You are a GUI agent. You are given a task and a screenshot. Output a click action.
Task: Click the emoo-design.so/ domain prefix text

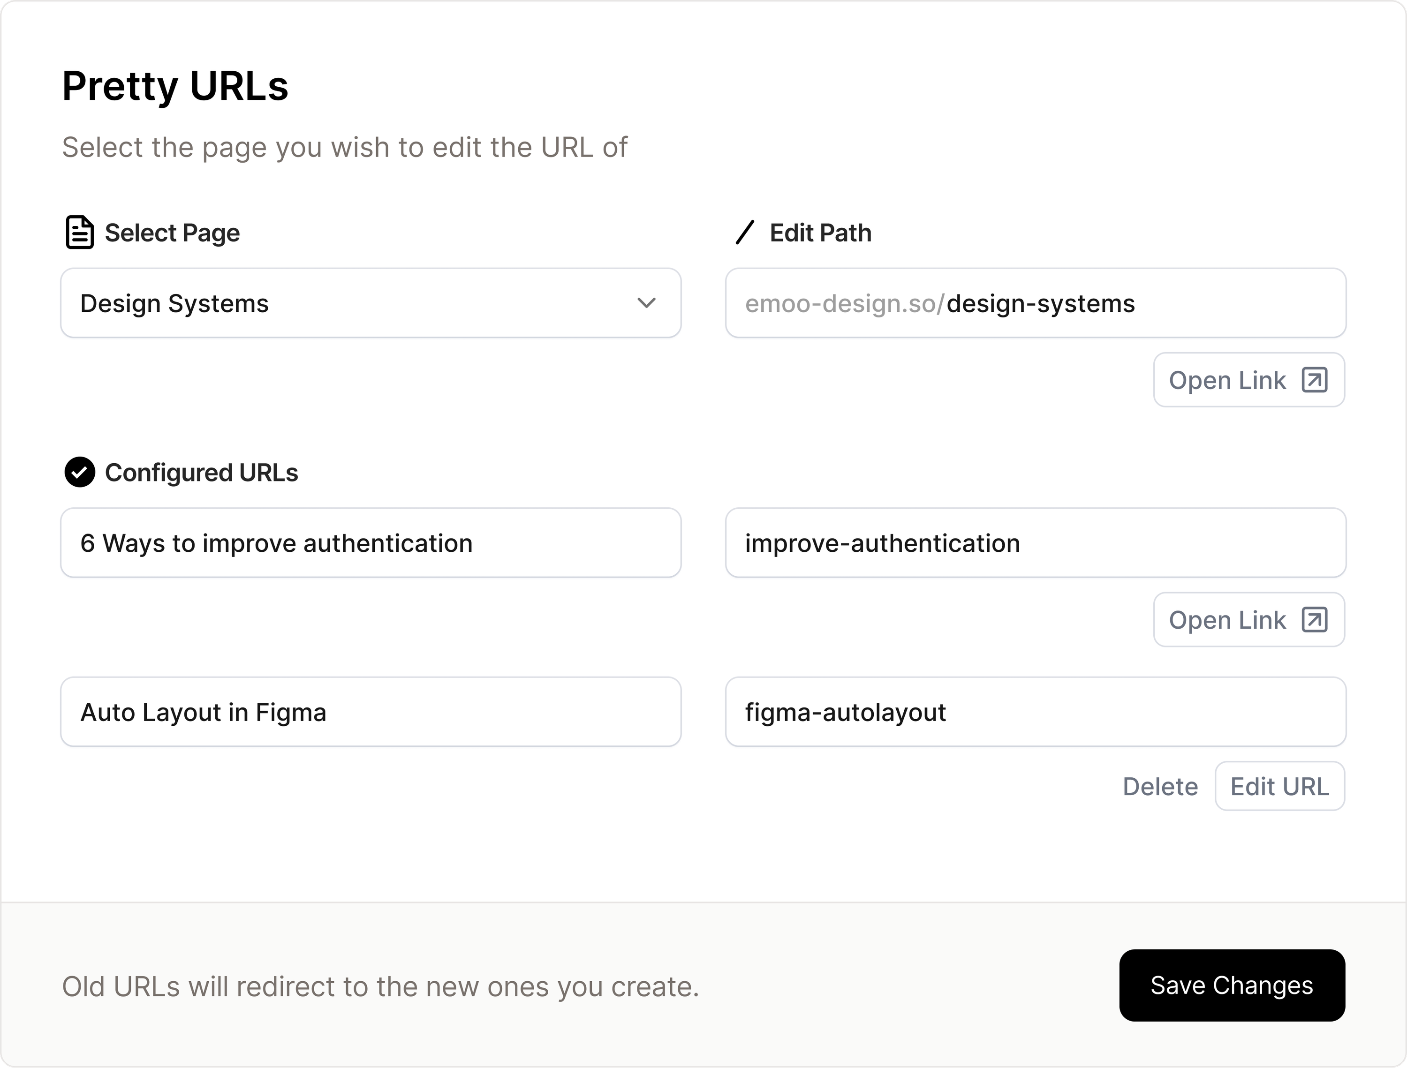(845, 303)
